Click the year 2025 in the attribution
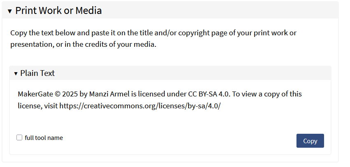 [x=70, y=94]
